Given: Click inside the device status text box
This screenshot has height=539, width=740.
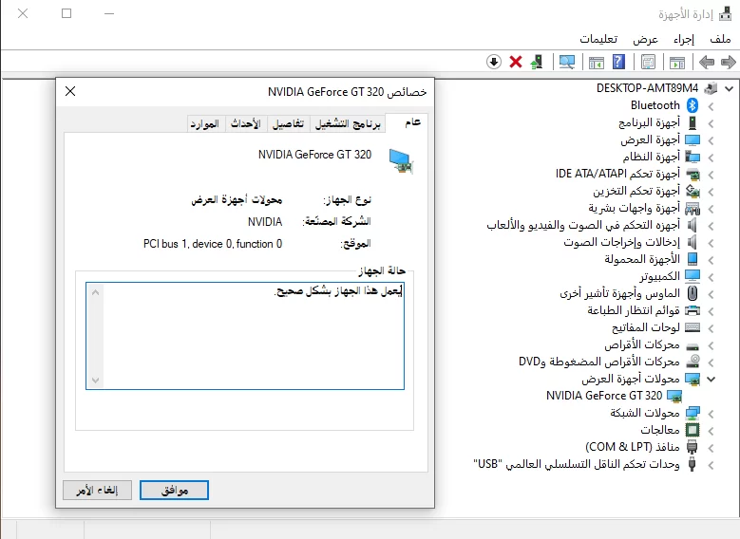Looking at the screenshot, I should (x=245, y=336).
